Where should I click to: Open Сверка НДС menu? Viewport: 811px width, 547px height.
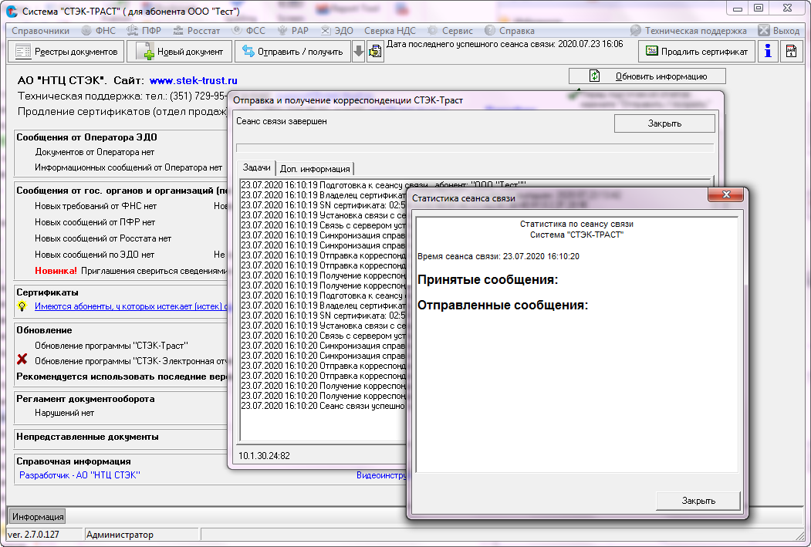(390, 31)
